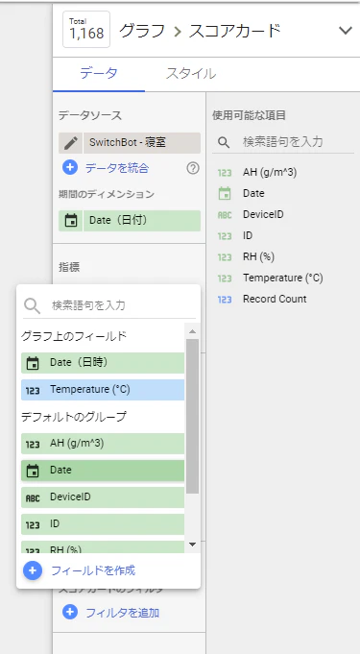360x654 pixels.
Task: Click popup scrollbar up arrow
Action: (192, 331)
